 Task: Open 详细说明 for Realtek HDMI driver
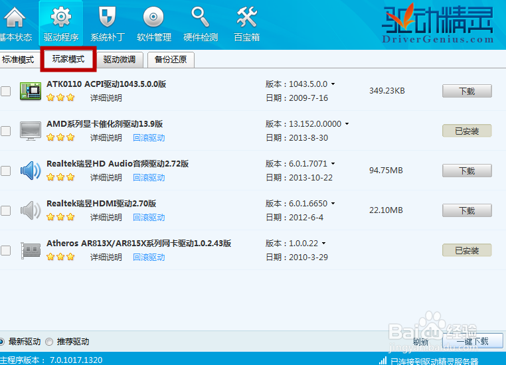[106, 217]
